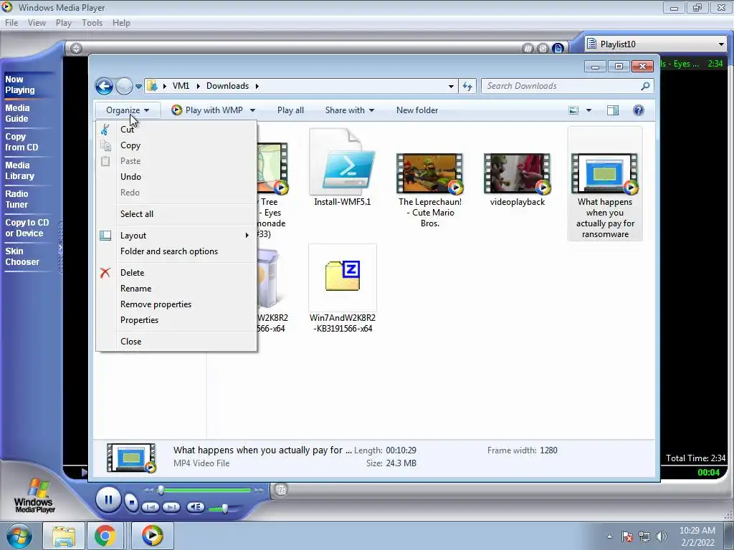The height and width of the screenshot is (550, 734).
Task: Click Delete in the Organize menu
Action: 176,273
